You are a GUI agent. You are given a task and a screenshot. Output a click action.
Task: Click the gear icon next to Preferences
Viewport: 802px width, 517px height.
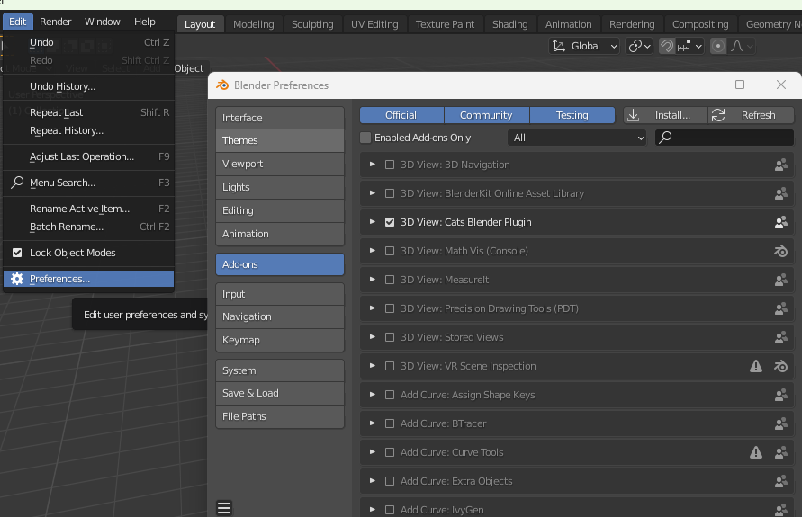click(x=17, y=279)
